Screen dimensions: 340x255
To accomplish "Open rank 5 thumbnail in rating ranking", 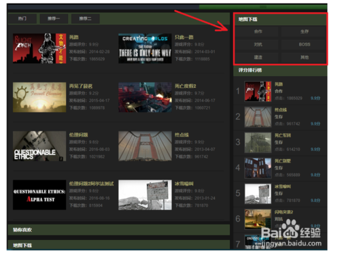I will (258, 194).
